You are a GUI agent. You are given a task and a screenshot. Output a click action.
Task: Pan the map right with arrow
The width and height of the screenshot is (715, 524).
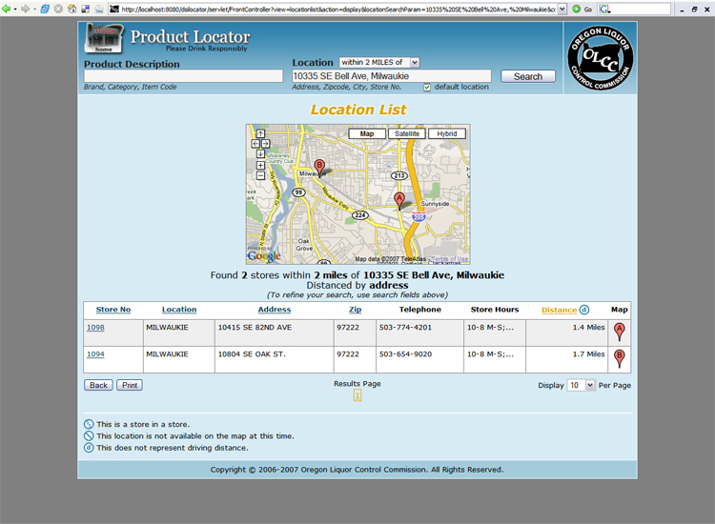(265, 144)
